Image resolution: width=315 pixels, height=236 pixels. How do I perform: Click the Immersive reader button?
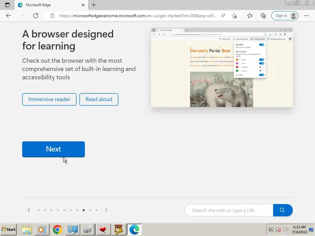(49, 99)
